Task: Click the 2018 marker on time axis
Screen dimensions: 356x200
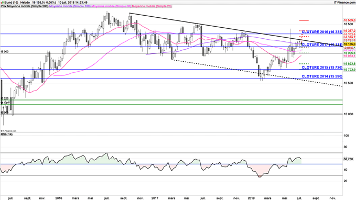Action: [x=251, y=198]
